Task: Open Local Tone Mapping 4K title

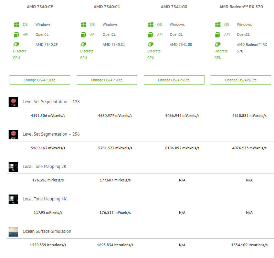Action: click(44, 199)
